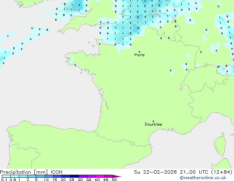
Task: Click the '21..00 UTC' time text
Action: click(194, 172)
